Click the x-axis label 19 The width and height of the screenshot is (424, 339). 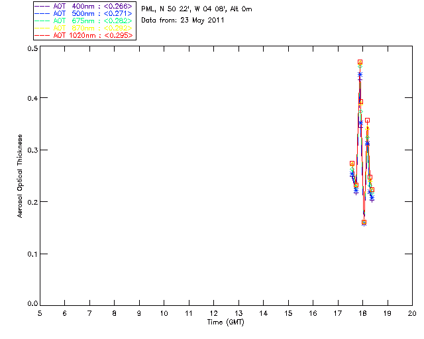pos(388,313)
